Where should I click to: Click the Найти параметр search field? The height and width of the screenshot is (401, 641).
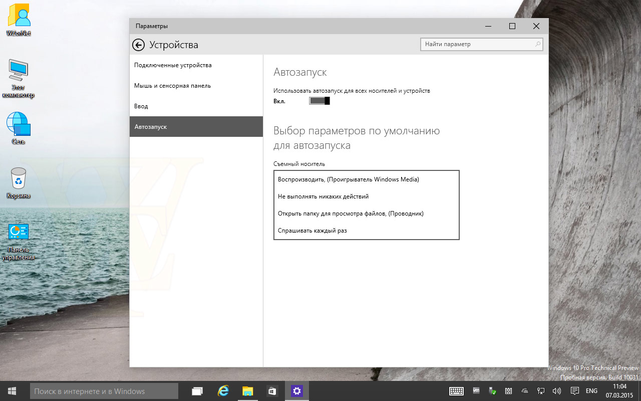(x=481, y=44)
